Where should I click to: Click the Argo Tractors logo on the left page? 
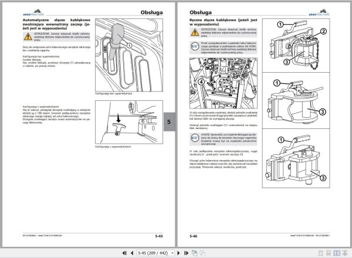[33, 12]
